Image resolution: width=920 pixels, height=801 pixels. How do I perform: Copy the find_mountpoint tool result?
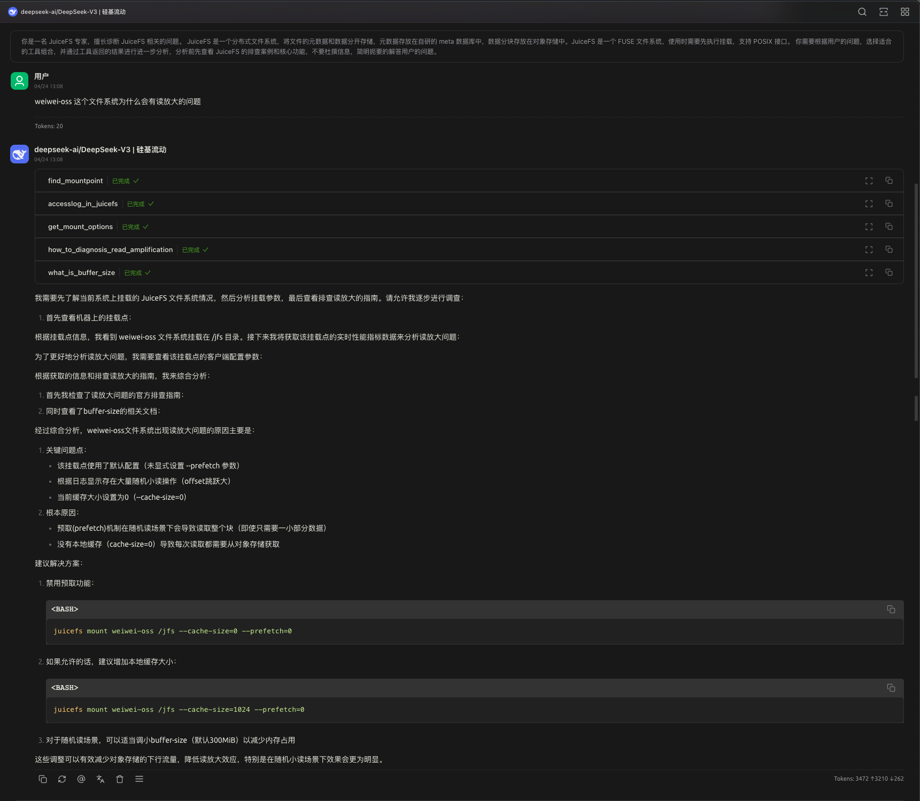[888, 180]
